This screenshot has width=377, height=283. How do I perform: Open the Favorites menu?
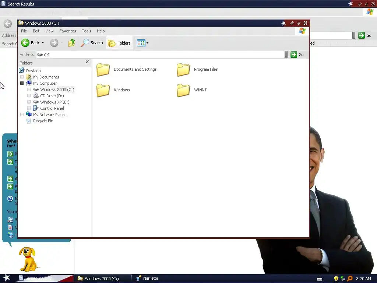click(68, 31)
